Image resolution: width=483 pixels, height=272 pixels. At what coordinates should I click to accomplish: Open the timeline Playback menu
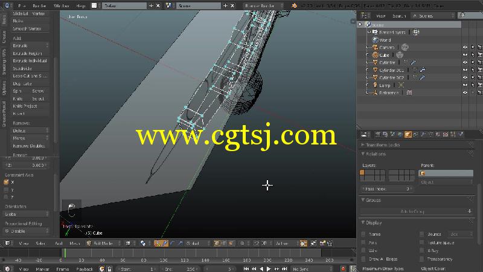[85, 269]
